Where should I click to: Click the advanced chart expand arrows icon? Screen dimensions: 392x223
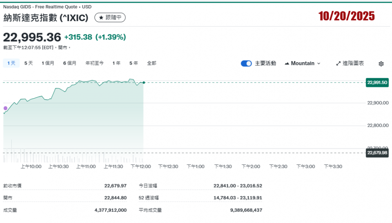[x=338, y=63]
